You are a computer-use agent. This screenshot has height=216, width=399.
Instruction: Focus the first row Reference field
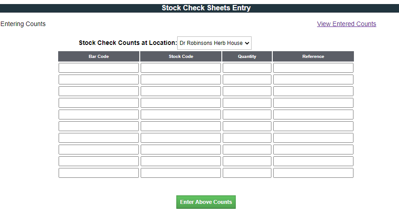click(x=313, y=68)
